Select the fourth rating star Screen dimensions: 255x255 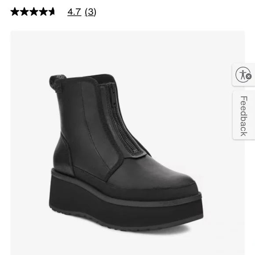pos(43,12)
